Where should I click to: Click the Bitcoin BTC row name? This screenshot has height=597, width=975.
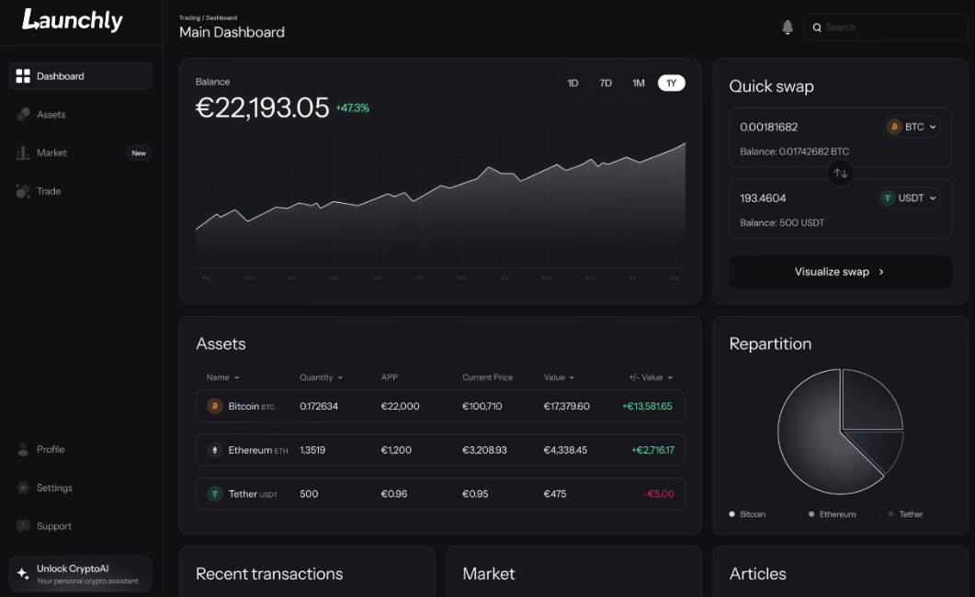[251, 406]
